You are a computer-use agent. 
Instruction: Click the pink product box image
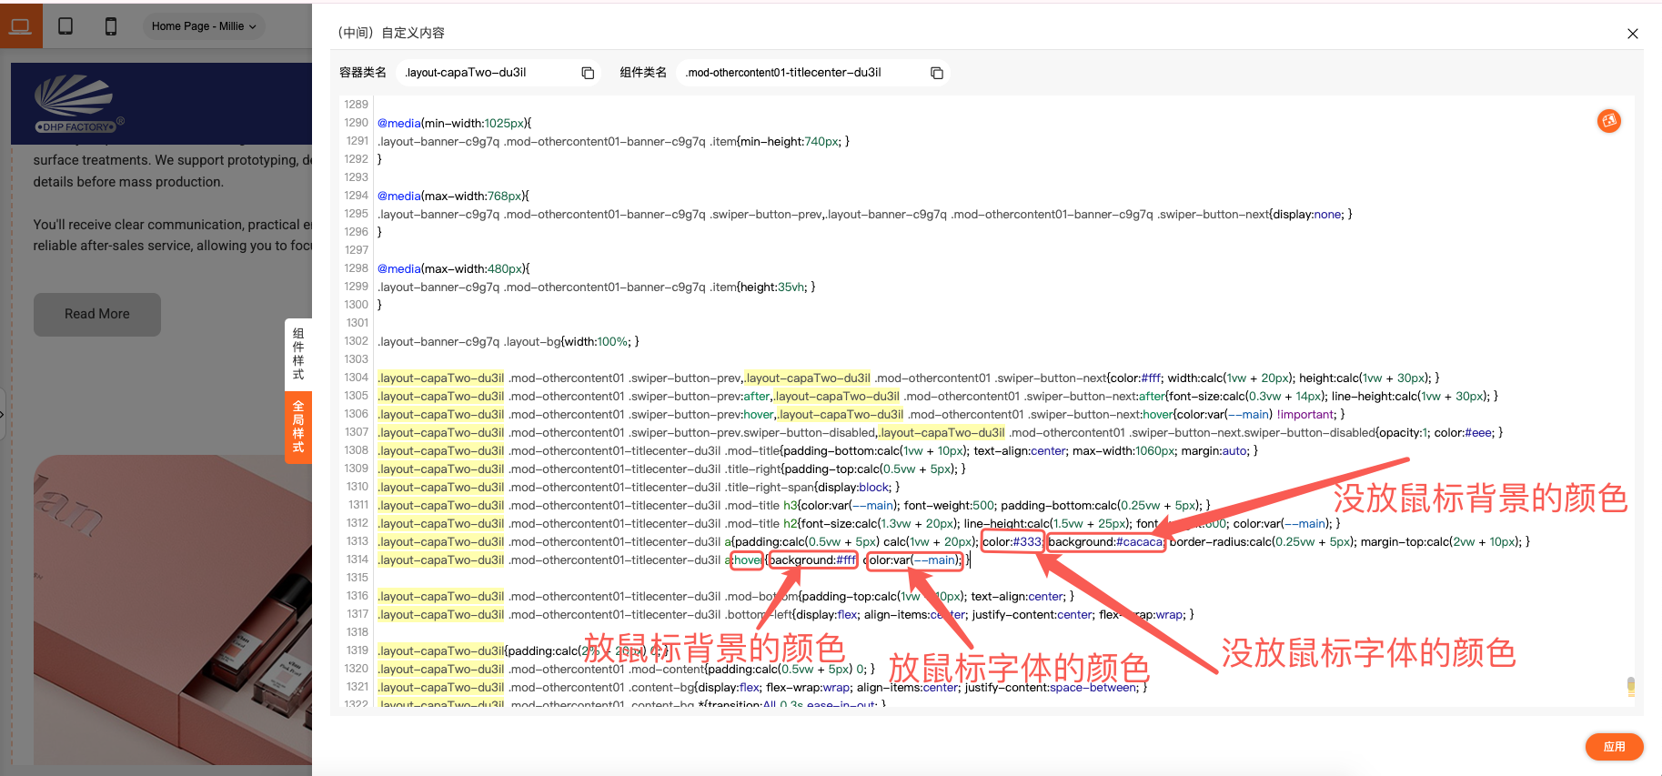(173, 610)
